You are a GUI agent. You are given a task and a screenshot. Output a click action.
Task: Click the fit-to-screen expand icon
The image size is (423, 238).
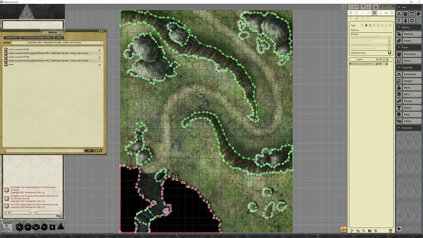point(344,7)
